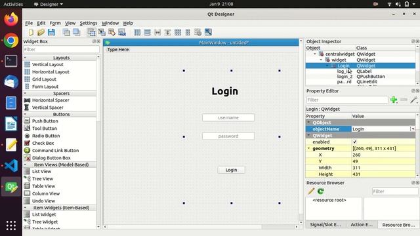Select widget row in Object Inspector

tap(360, 60)
